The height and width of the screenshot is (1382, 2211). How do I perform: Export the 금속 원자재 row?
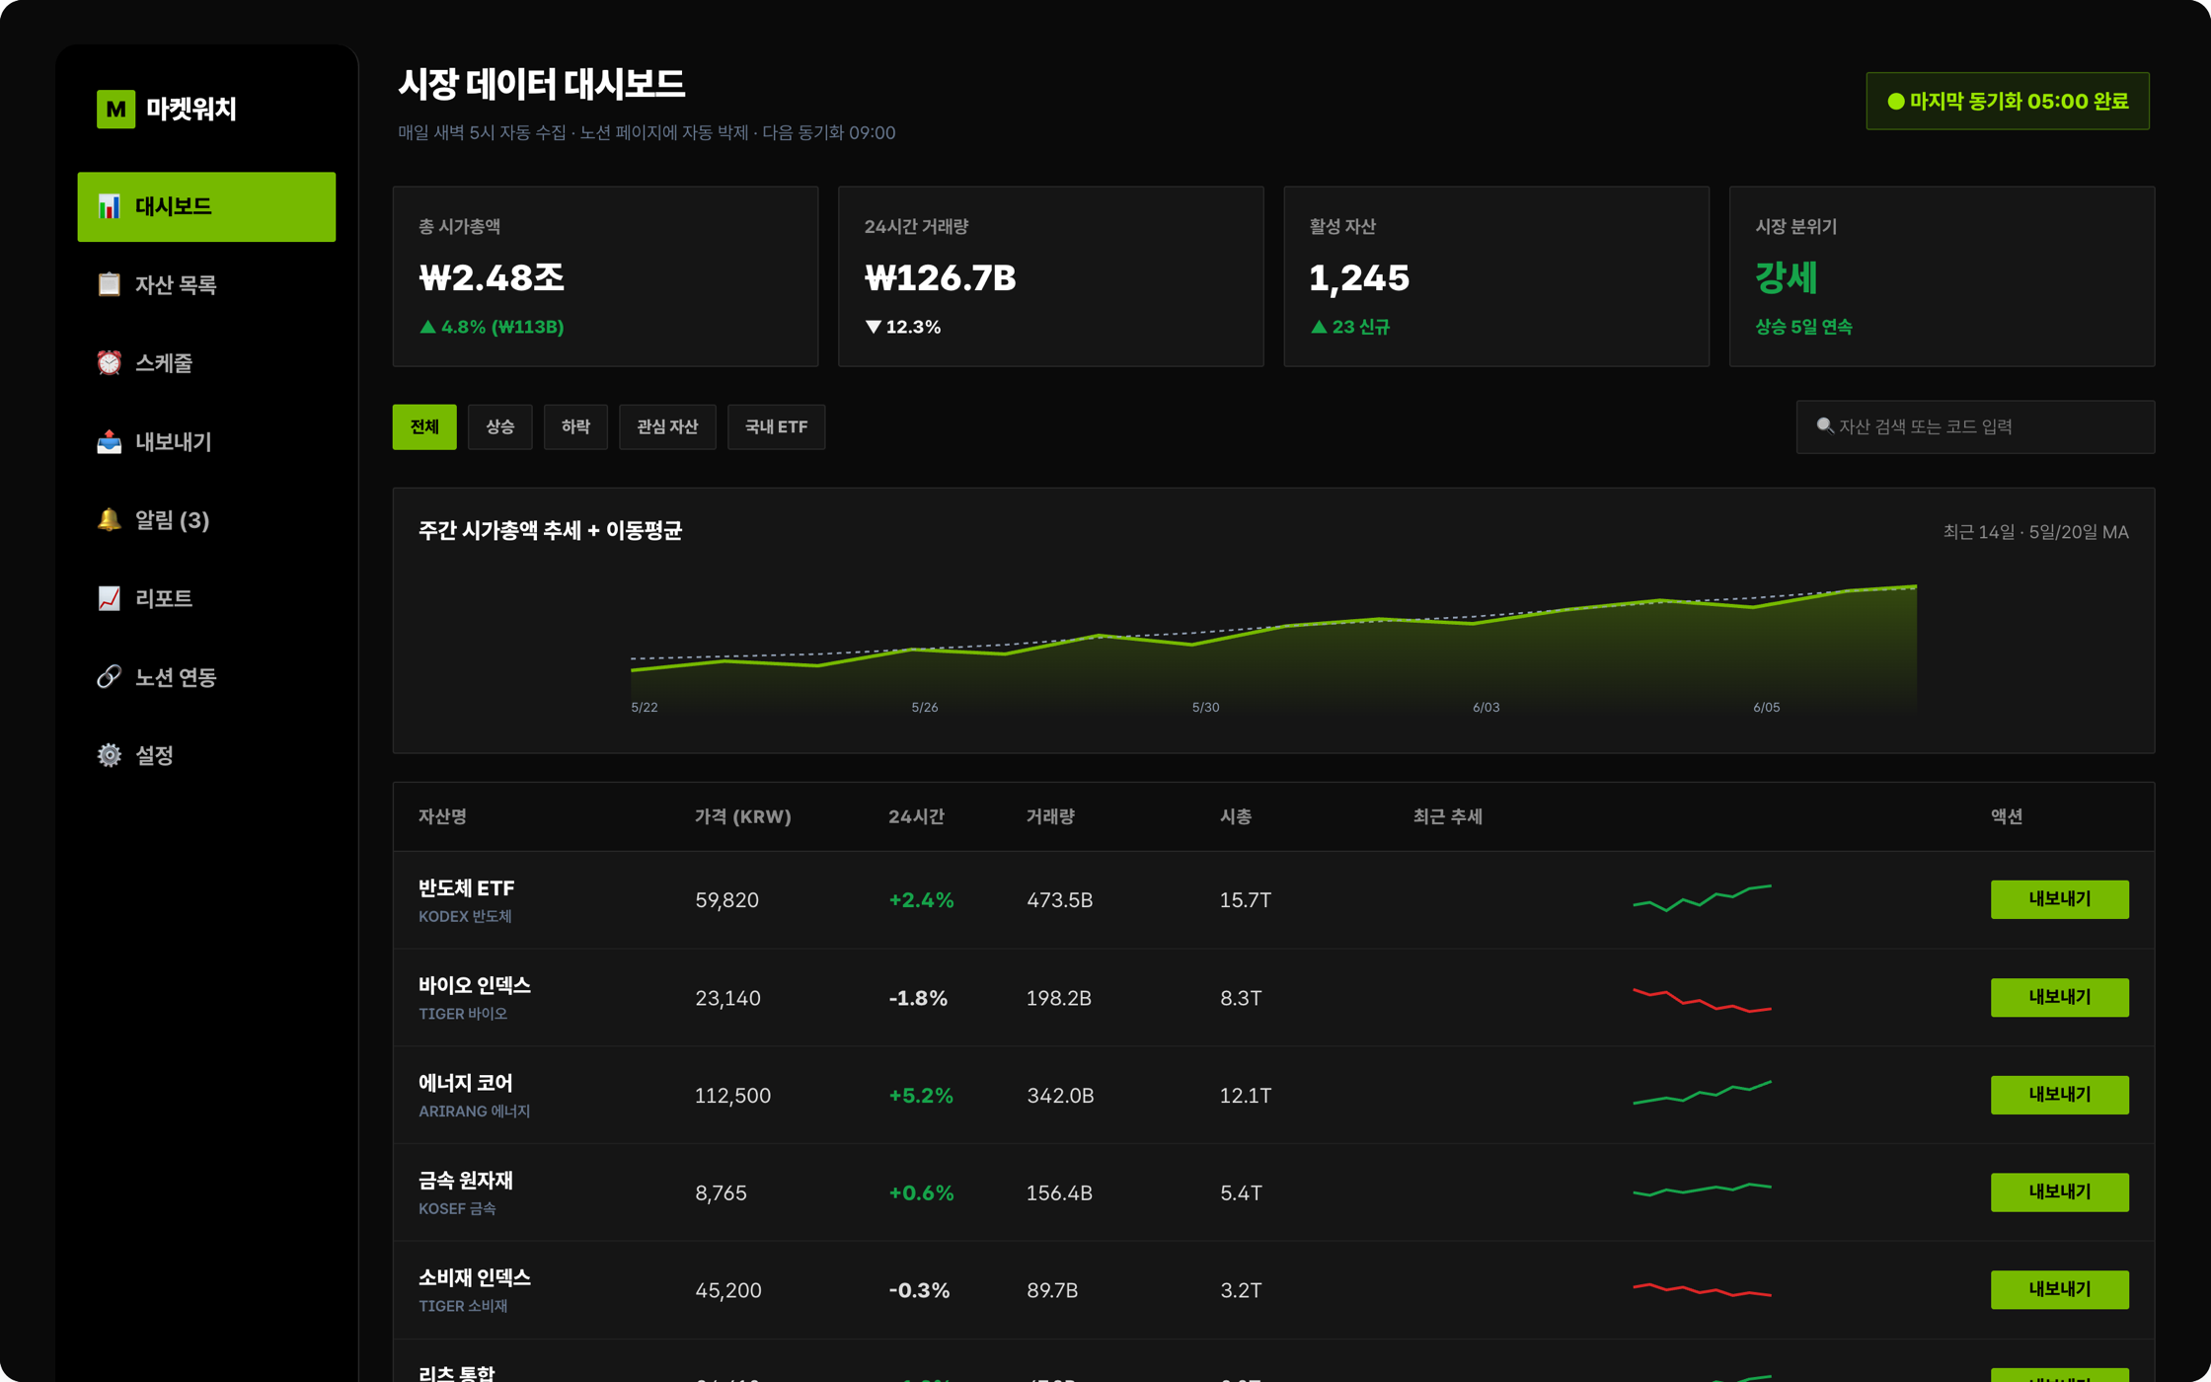pyautogui.click(x=2059, y=1192)
